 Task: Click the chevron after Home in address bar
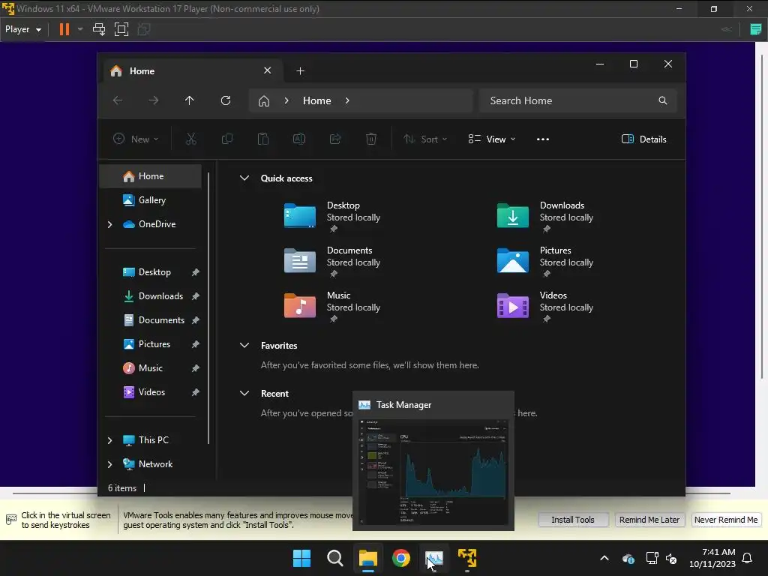tap(347, 100)
